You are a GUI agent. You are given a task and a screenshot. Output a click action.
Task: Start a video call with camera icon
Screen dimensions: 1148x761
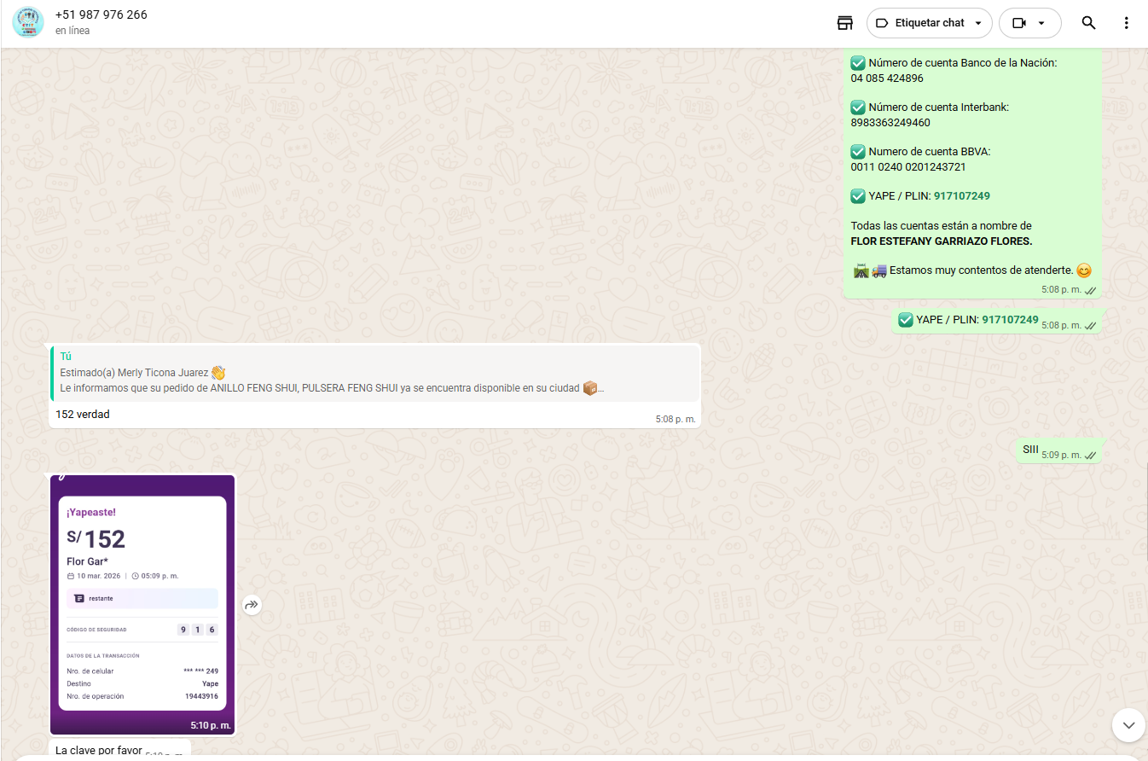point(1018,23)
